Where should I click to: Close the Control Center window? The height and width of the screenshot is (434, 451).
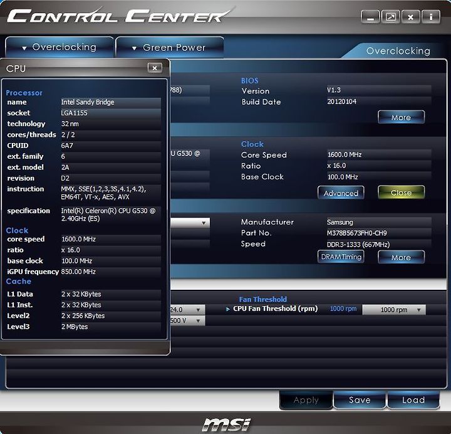(411, 18)
